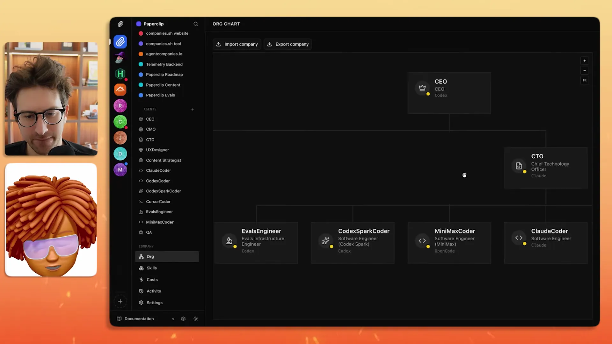This screenshot has height=344, width=612.
Task: Select the orange house app icon
Action: coord(120,90)
